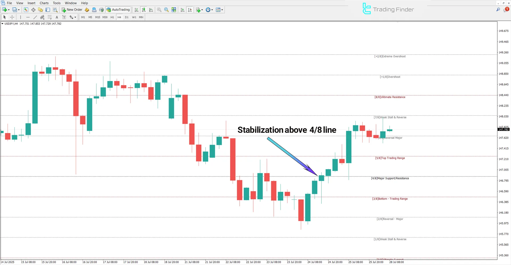The width and height of the screenshot is (511, 265).
Task: Open the Insert menu
Action: coord(31,3)
